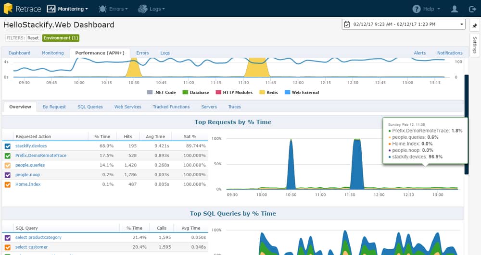Sort SQL queries by Calls column
The height and width of the screenshot is (255, 481).
(162, 228)
